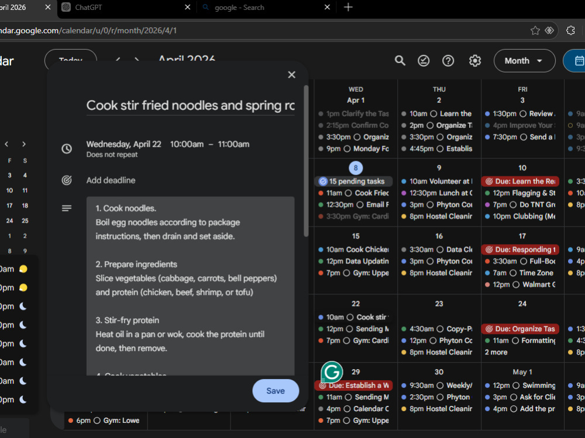Image resolution: width=585 pixels, height=438 pixels.
Task: Open Settings menu gear icon
Action: (475, 61)
